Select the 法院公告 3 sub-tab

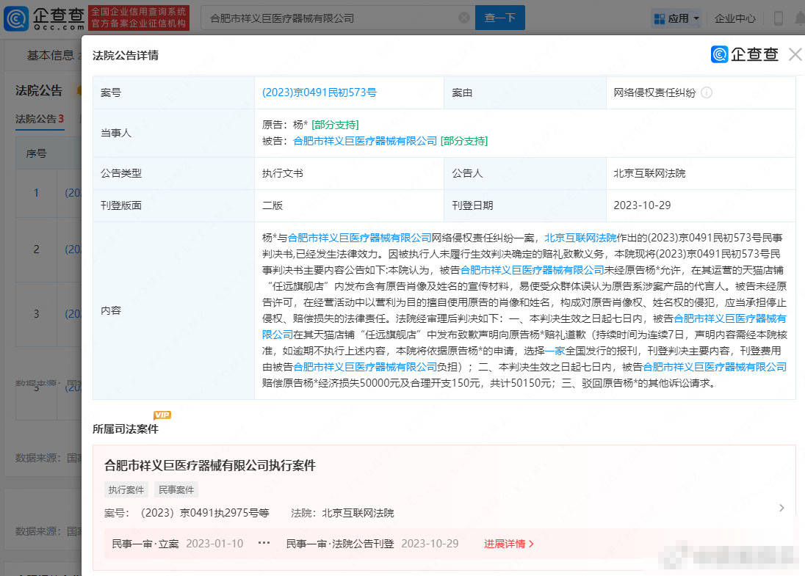pyautogui.click(x=40, y=119)
